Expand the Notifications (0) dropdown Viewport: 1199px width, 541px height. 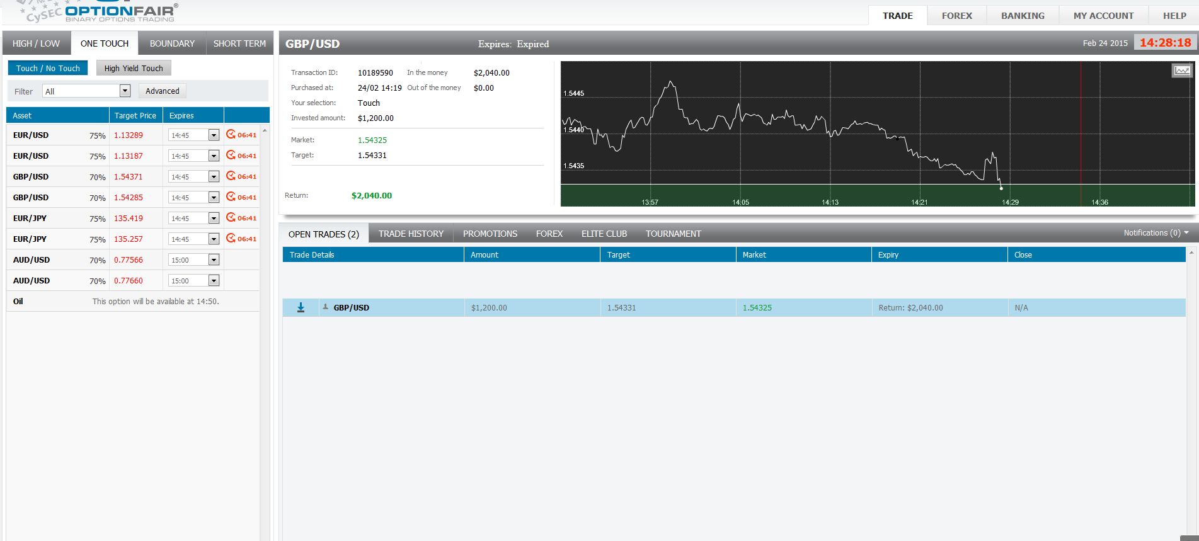tap(1156, 233)
